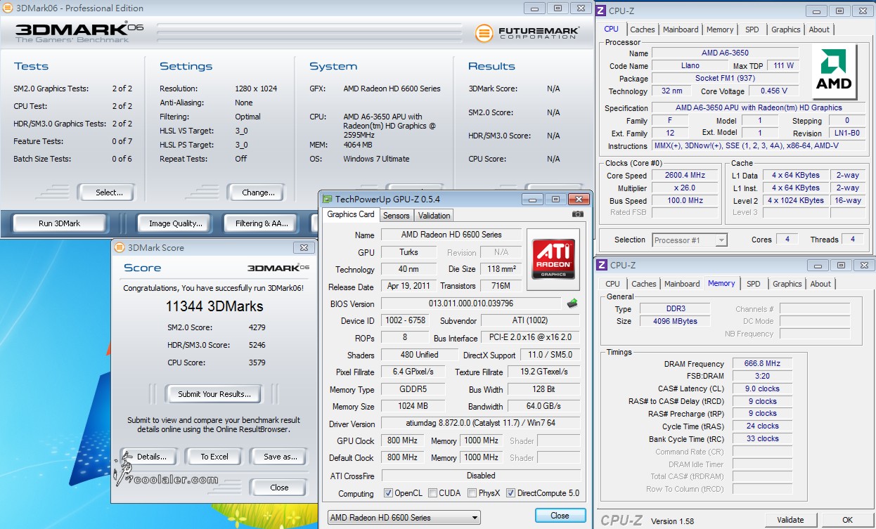
Task: Switch to the Sensors tab in GPU-Z
Action: (x=397, y=216)
